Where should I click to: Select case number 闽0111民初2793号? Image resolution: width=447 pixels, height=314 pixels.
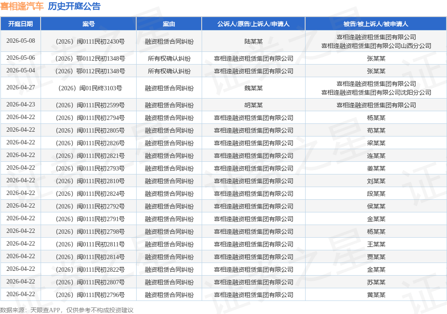pyautogui.click(x=101, y=169)
